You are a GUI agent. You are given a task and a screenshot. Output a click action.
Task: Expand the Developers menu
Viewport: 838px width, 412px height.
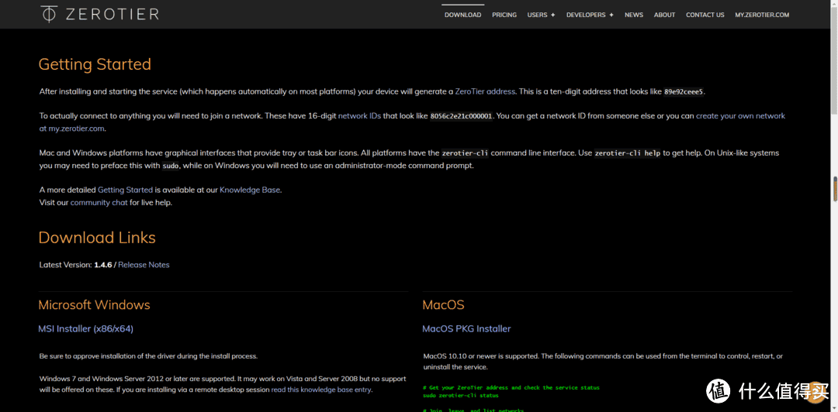click(590, 15)
